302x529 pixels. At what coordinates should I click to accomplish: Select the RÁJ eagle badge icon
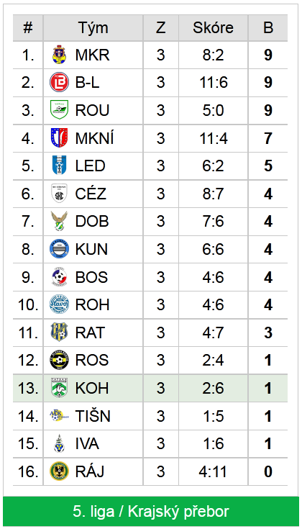click(x=59, y=471)
